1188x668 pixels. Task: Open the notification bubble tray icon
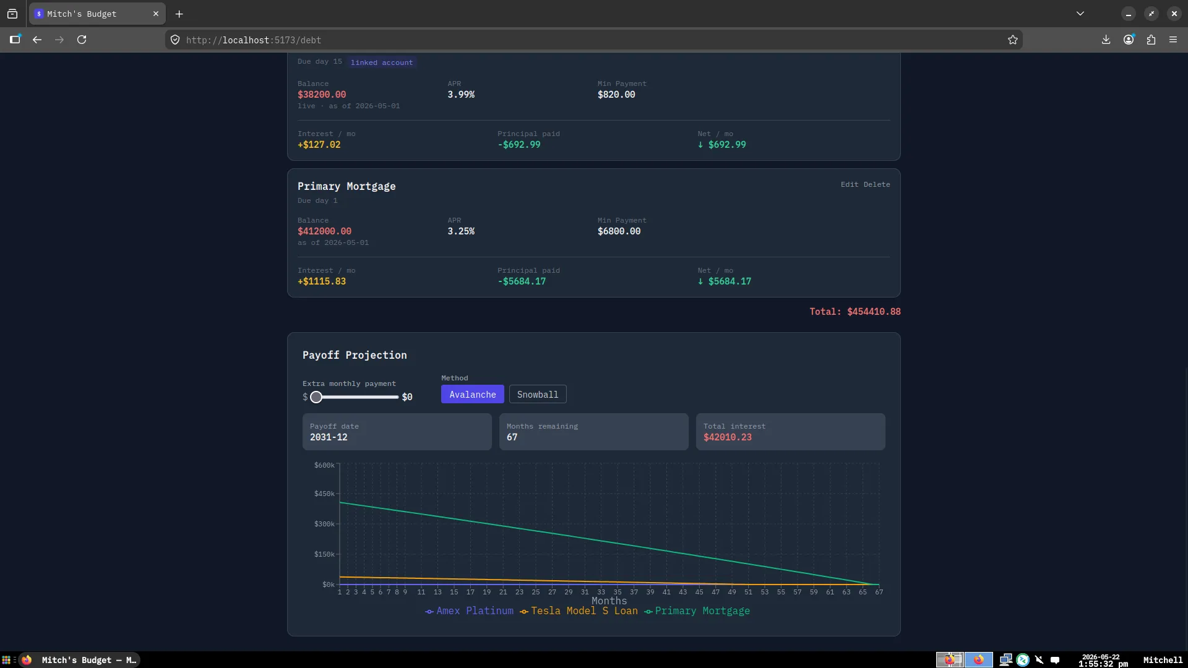pos(1055,660)
